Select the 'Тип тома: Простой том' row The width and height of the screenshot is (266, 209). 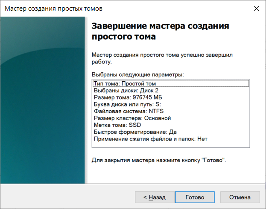171,83
